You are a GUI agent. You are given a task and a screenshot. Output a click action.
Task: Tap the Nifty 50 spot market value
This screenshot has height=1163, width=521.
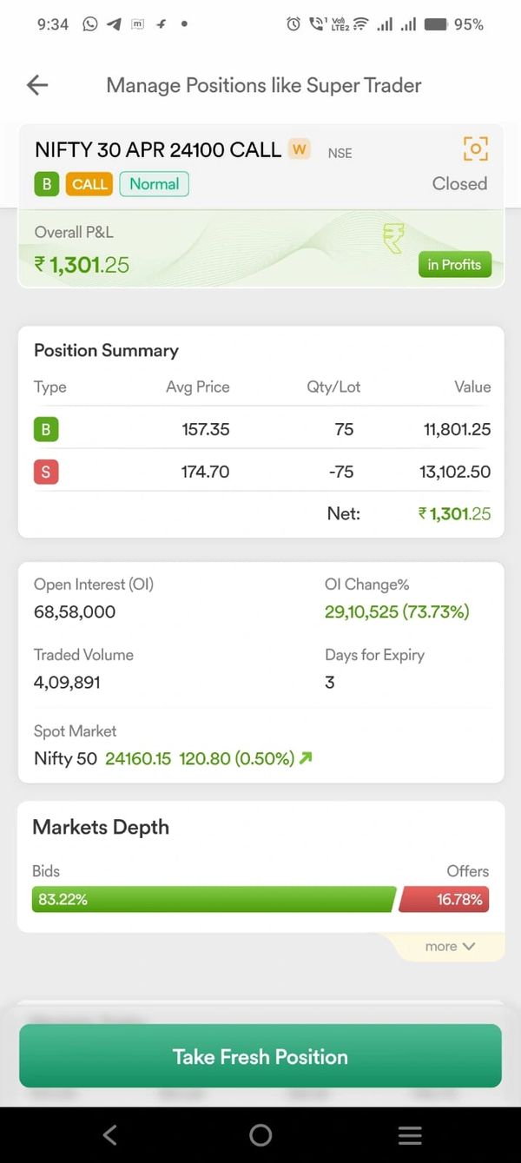pyautogui.click(x=138, y=758)
